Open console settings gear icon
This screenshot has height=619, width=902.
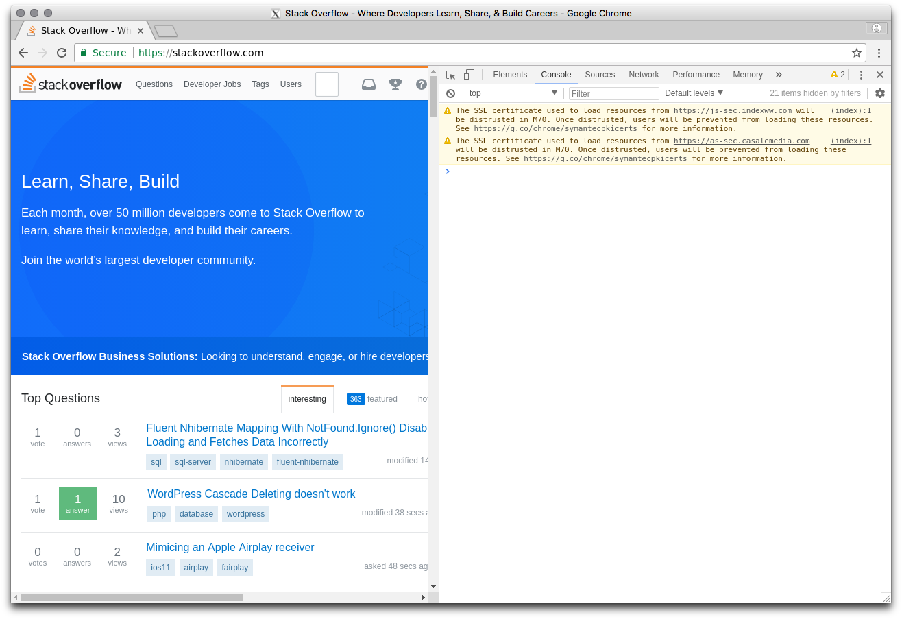880,93
